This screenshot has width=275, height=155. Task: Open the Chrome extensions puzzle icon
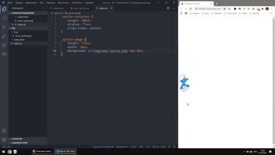coord(263,9)
